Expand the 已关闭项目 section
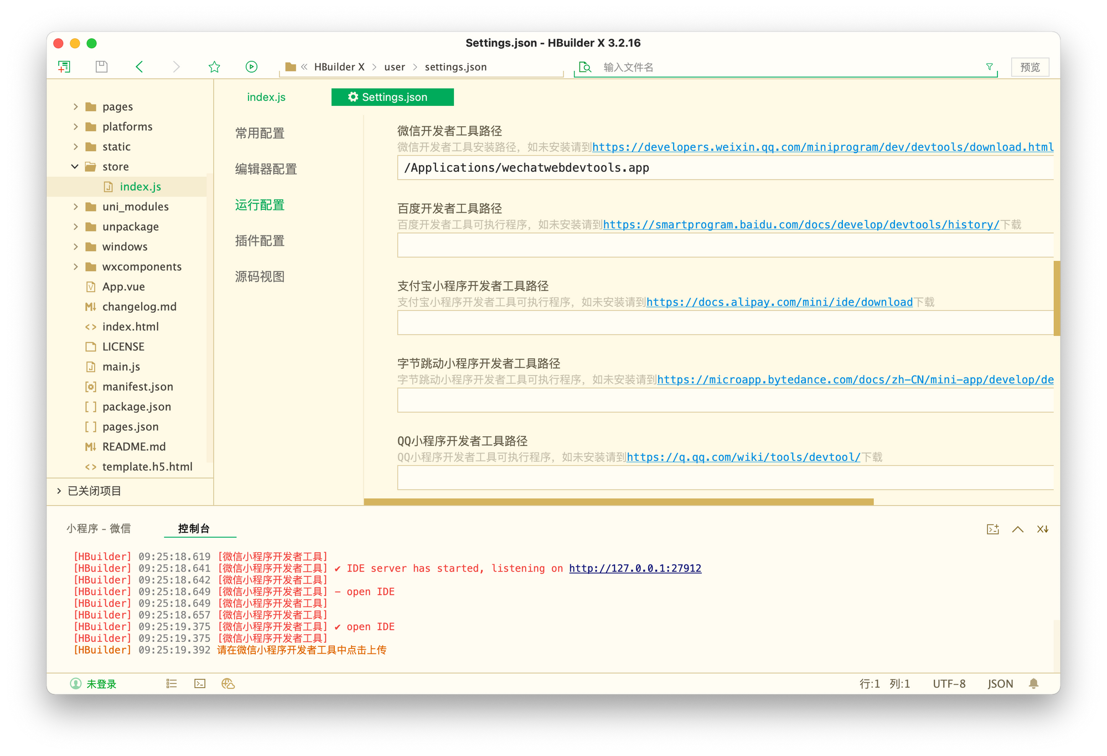The image size is (1107, 756). click(59, 491)
